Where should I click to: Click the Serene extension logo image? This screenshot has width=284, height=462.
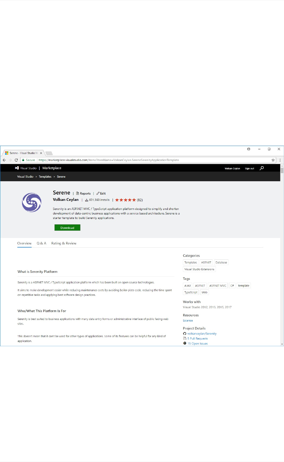pyautogui.click(x=32, y=202)
